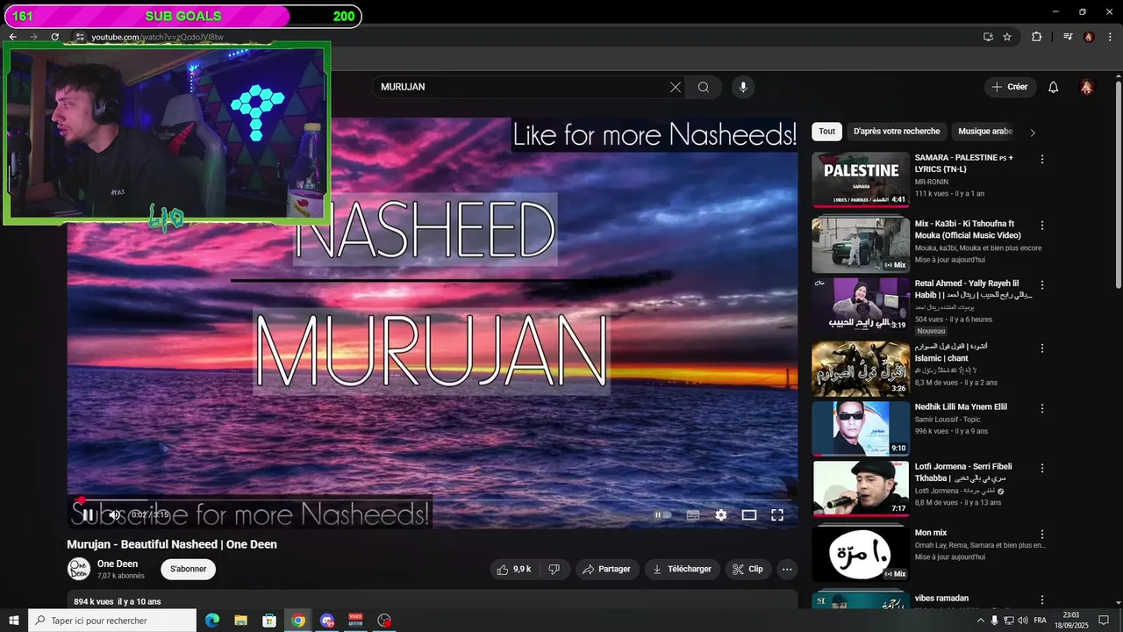Image resolution: width=1123 pixels, height=632 pixels.
Task: Open the Clip scissors button
Action: 748,569
